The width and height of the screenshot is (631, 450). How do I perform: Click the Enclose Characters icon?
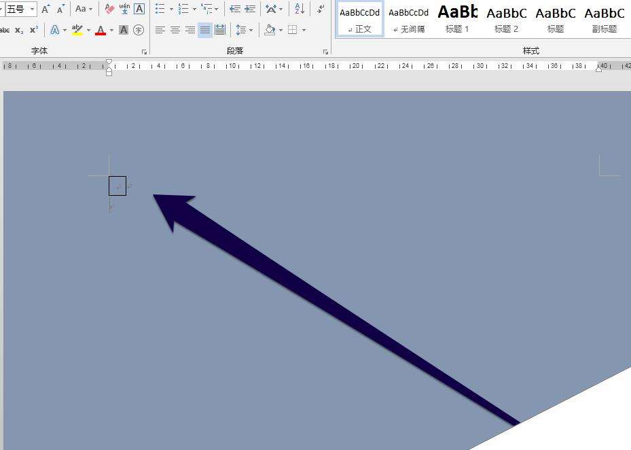[x=139, y=30]
